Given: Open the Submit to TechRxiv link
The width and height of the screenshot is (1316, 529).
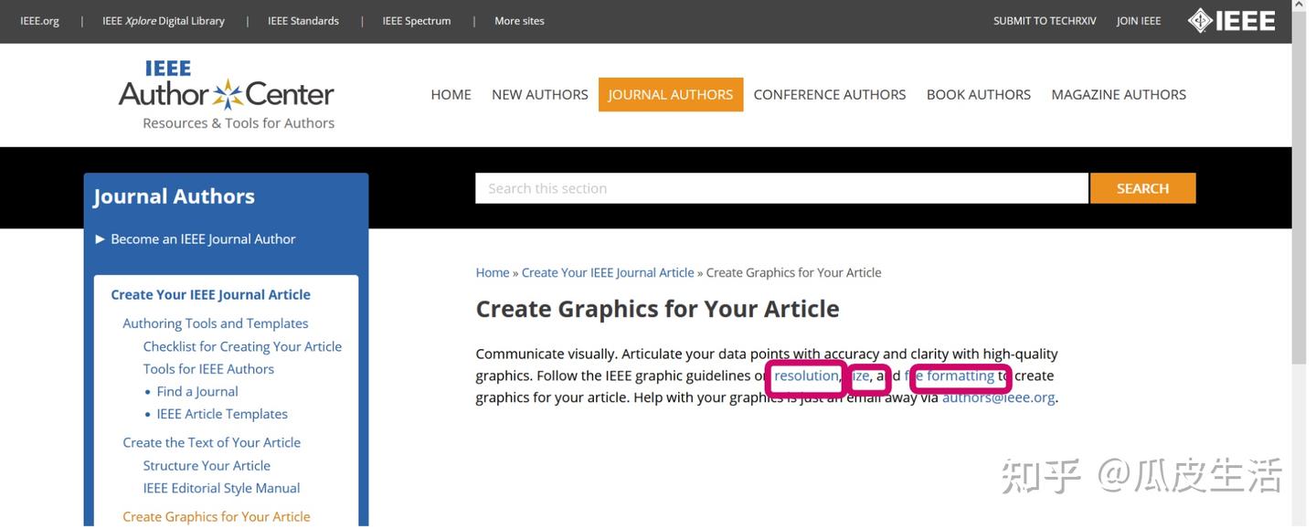Looking at the screenshot, I should click(x=1045, y=21).
